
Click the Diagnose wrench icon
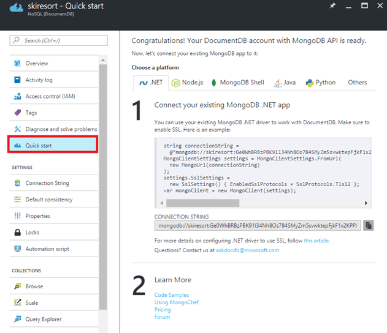coord(17,129)
